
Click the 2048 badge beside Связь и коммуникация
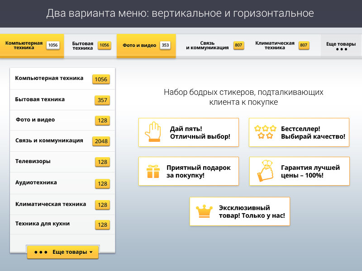pyautogui.click(x=101, y=141)
